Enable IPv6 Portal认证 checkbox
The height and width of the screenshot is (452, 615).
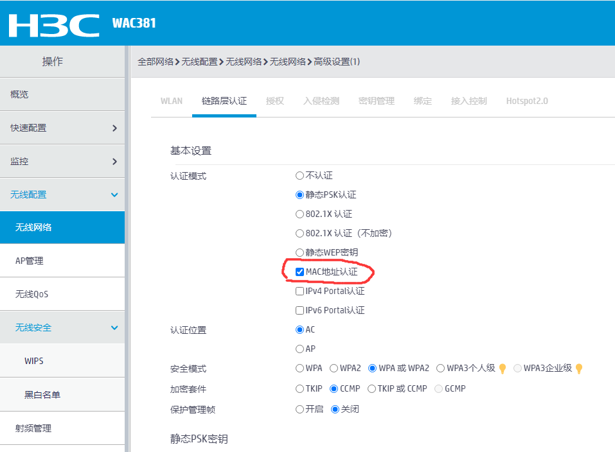click(299, 310)
